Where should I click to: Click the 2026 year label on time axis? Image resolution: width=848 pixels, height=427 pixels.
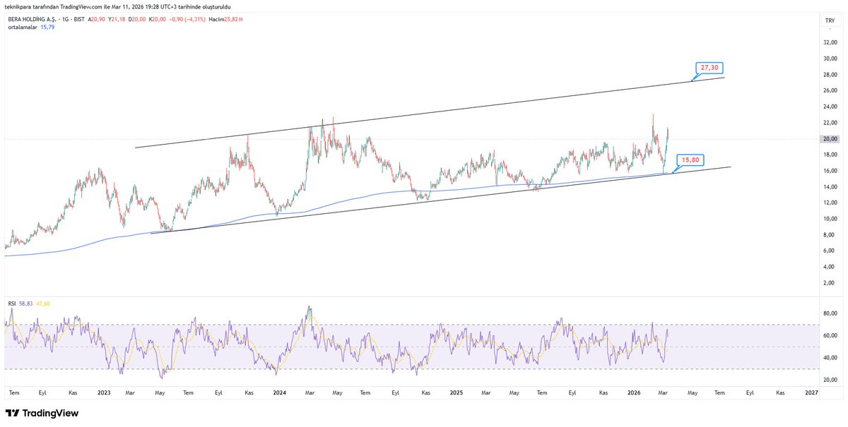pos(633,392)
